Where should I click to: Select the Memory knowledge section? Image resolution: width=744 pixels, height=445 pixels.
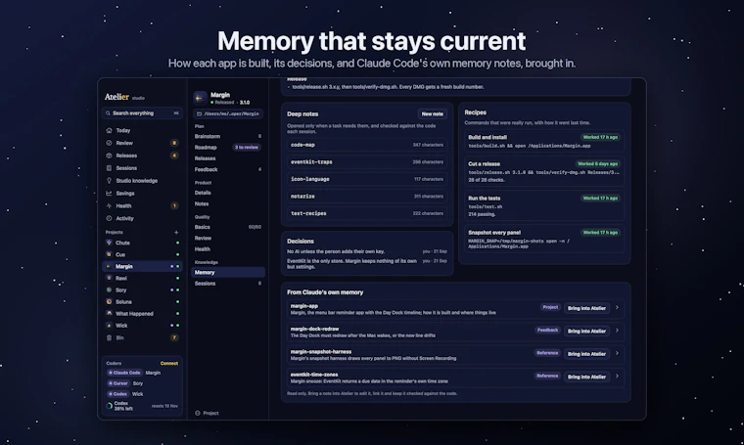coord(228,273)
